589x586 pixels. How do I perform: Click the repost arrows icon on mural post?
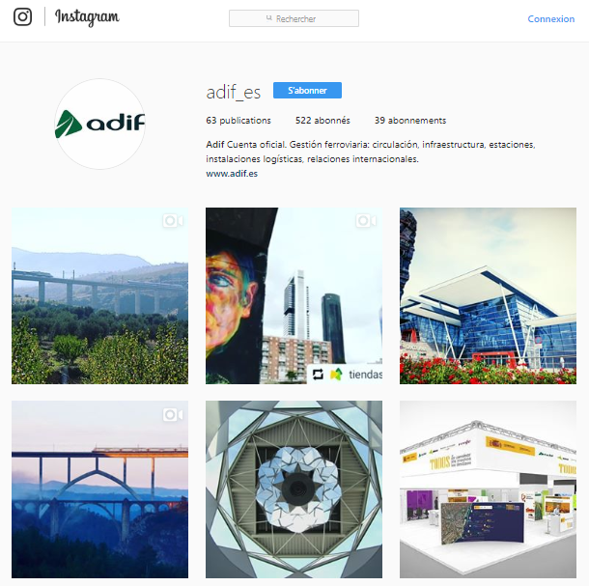pyautogui.click(x=318, y=375)
